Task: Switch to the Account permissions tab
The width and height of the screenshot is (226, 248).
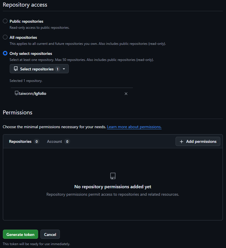Action: 58,141
